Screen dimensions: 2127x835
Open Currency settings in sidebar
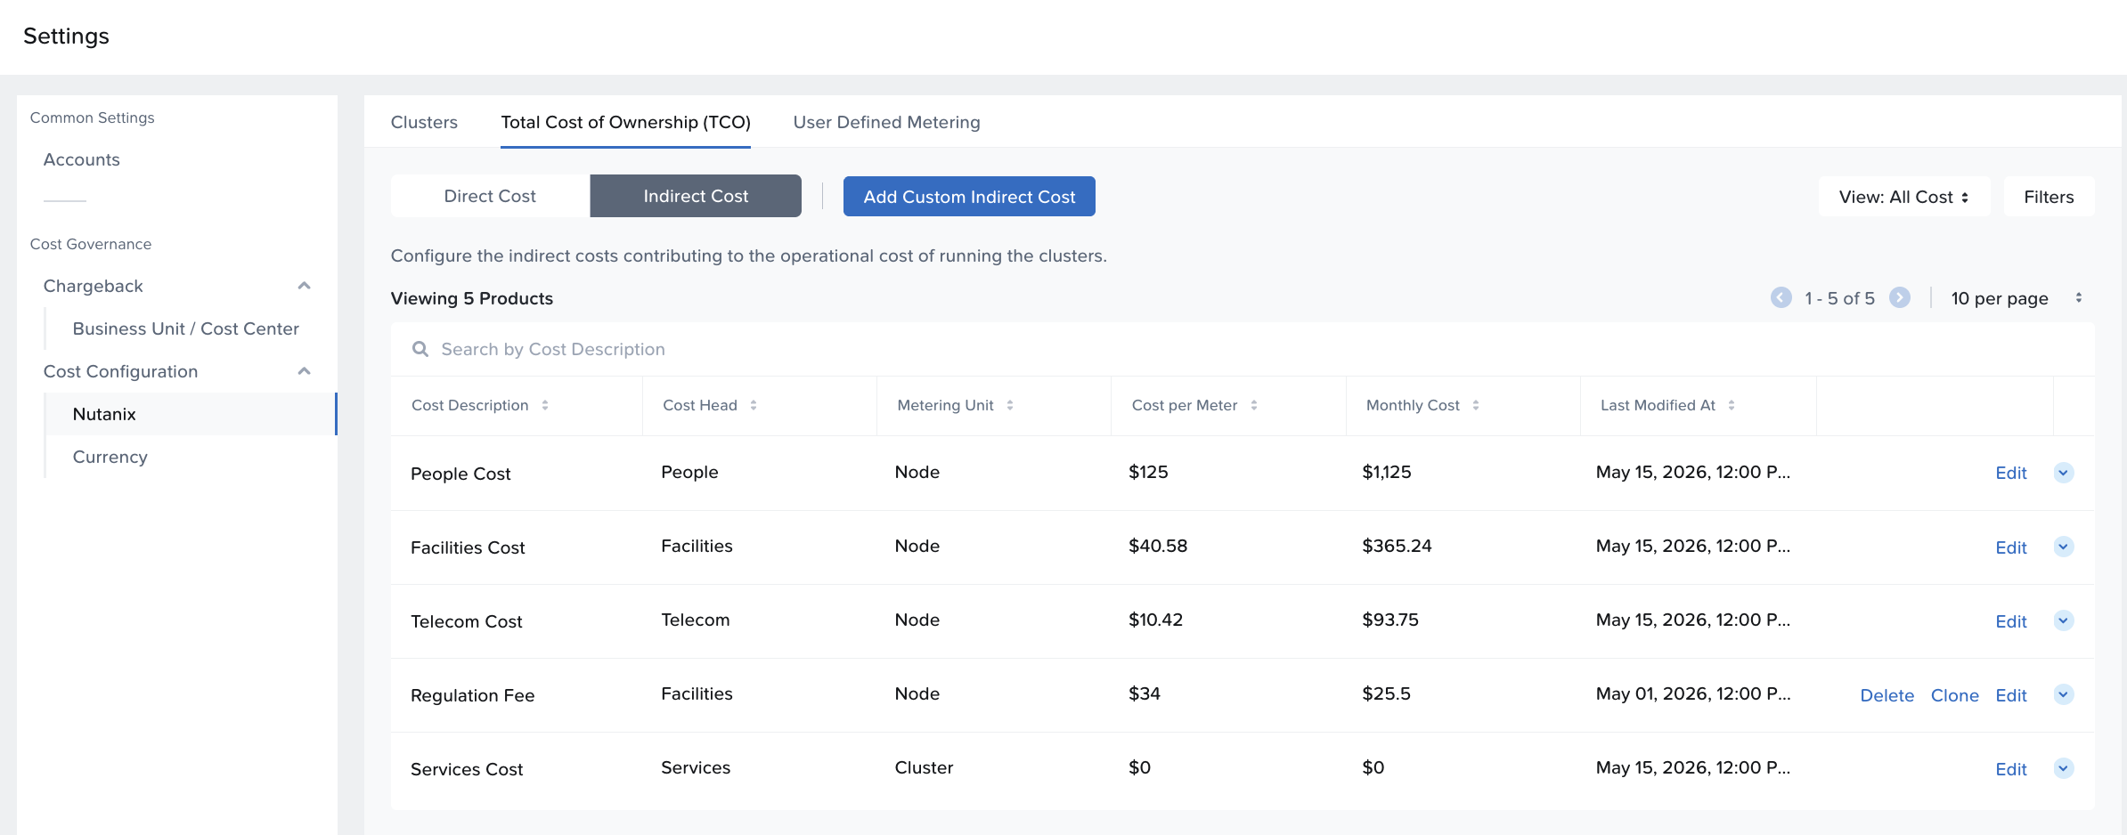tap(110, 457)
